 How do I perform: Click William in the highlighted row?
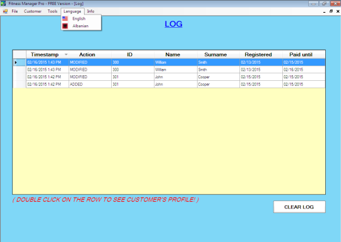pos(176,63)
